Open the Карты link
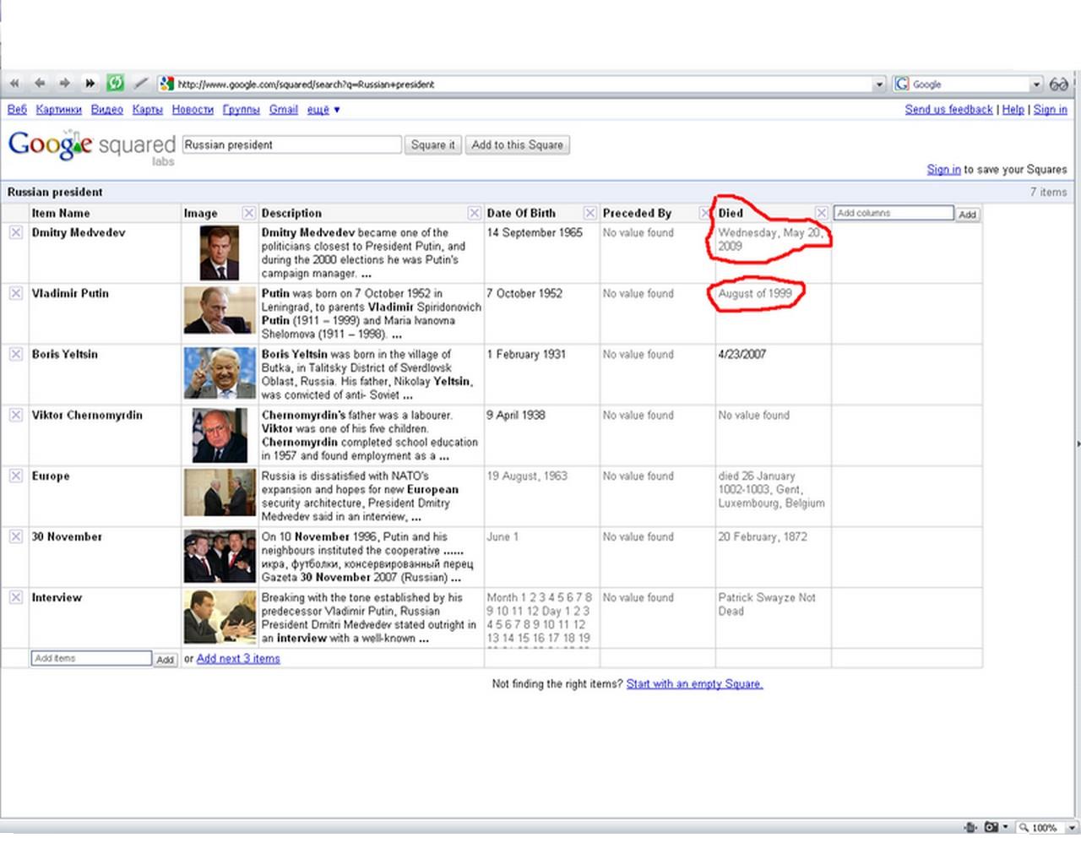 tap(147, 110)
